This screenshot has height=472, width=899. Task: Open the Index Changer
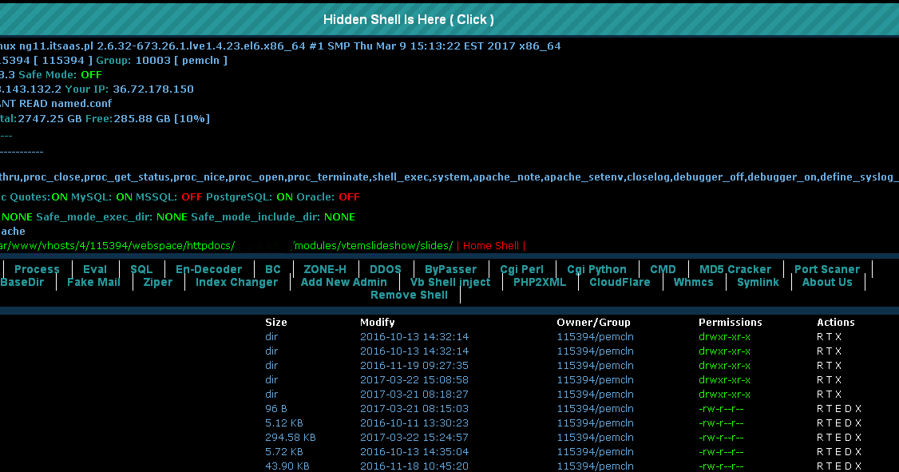coord(236,282)
